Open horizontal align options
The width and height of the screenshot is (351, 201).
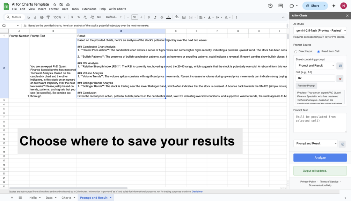point(202,17)
